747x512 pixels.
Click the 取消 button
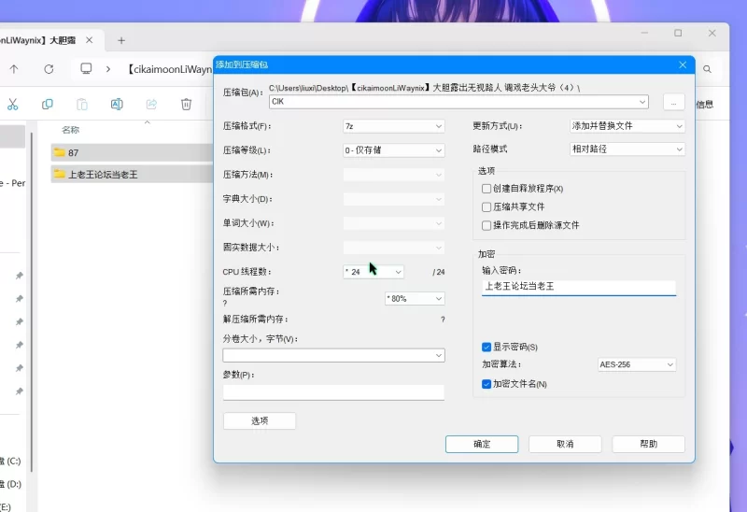pyautogui.click(x=565, y=444)
